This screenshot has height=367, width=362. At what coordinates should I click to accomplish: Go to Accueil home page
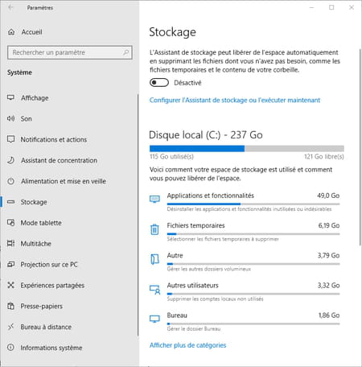click(32, 32)
